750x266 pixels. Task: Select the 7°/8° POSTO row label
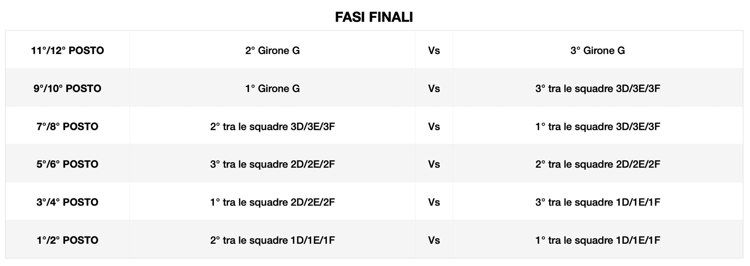67,127
